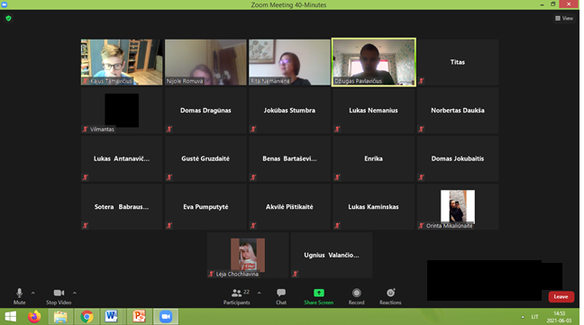Screen dimensions: 584x325
Task: Open the Chat panel icon
Action: (281, 293)
